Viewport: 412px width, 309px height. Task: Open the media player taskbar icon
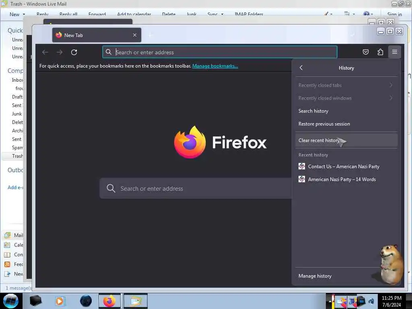(x=60, y=301)
